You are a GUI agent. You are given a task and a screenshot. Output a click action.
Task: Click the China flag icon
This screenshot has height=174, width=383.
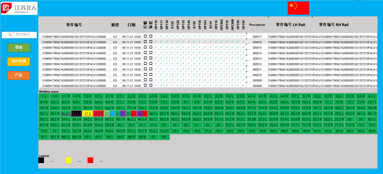[298, 8]
